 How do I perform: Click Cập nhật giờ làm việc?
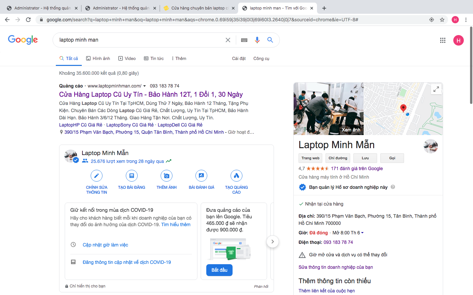click(x=105, y=245)
